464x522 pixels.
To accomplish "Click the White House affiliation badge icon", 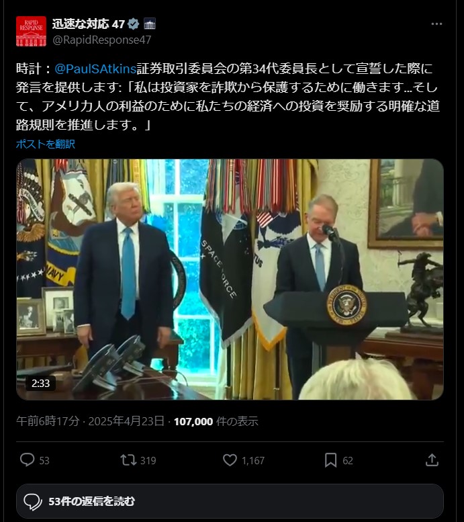I will tap(150, 24).
